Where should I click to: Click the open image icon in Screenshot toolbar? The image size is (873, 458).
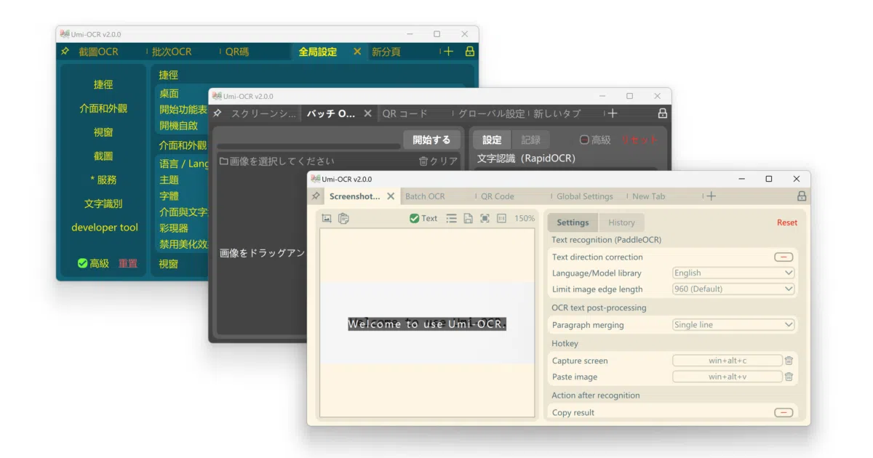pos(327,218)
